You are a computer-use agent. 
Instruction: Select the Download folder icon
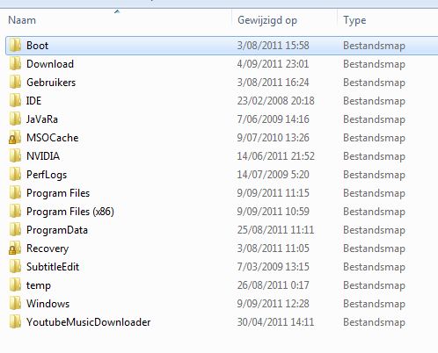click(15, 64)
